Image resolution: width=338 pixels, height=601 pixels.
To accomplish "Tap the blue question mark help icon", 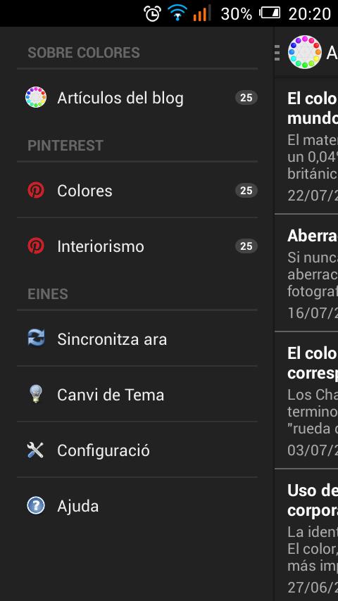I will [x=36, y=505].
